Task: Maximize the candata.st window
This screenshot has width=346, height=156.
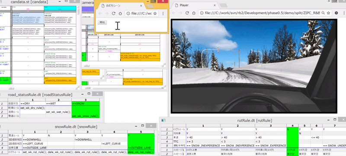Action: click(x=66, y=1)
